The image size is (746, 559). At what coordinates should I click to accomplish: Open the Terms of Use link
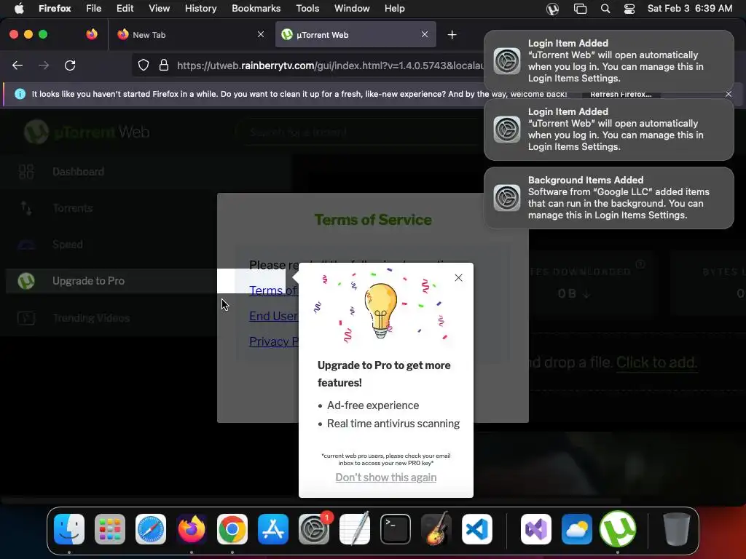click(274, 290)
